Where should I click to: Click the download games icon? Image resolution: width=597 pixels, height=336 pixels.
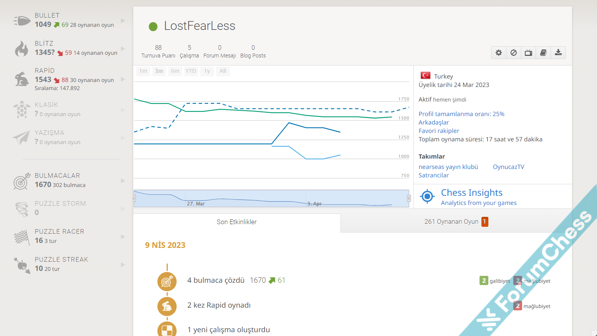click(x=558, y=53)
